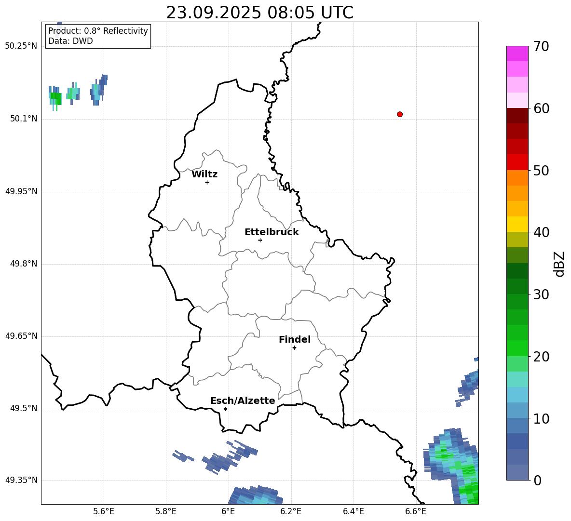Click the Wiltz station cross marker
The height and width of the screenshot is (521, 571).
[x=207, y=182]
